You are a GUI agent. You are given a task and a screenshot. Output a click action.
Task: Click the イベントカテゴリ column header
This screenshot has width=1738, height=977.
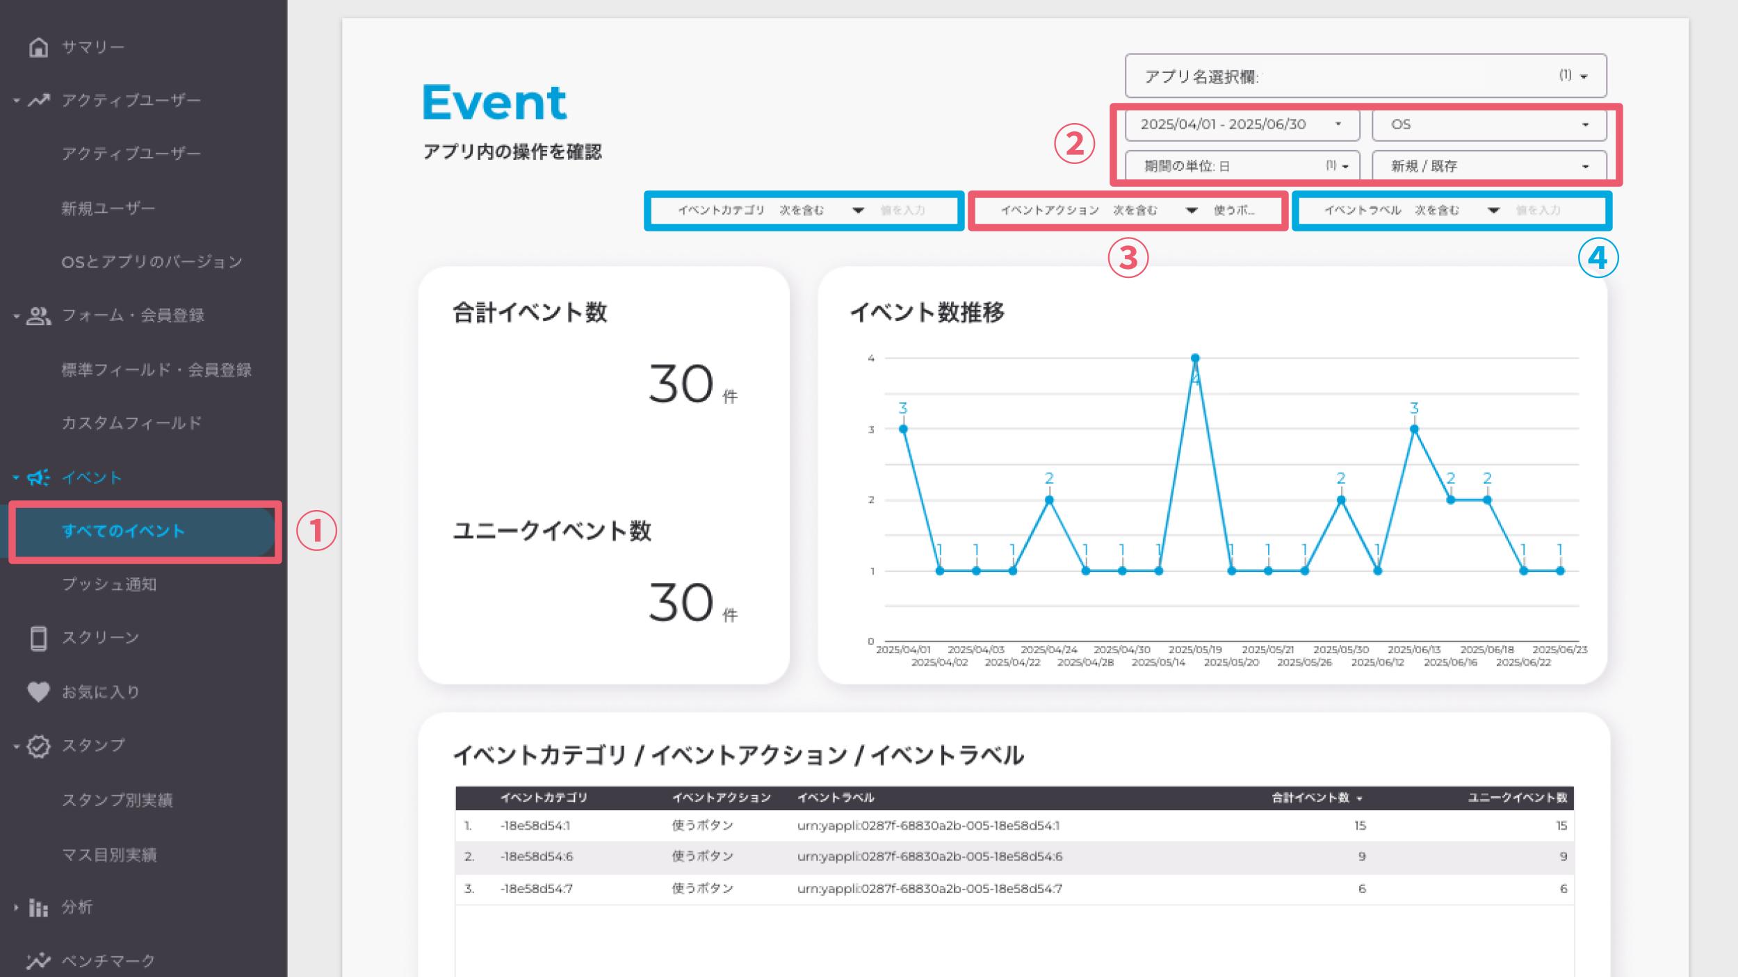click(544, 798)
